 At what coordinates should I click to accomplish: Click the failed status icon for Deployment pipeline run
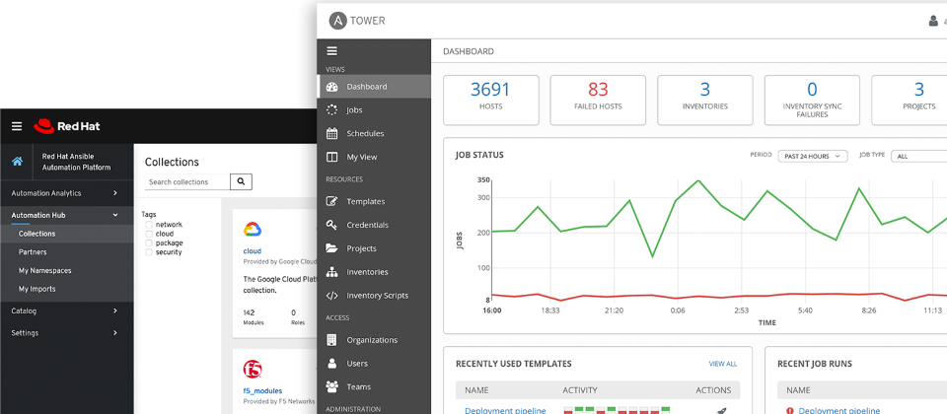pyautogui.click(x=790, y=411)
